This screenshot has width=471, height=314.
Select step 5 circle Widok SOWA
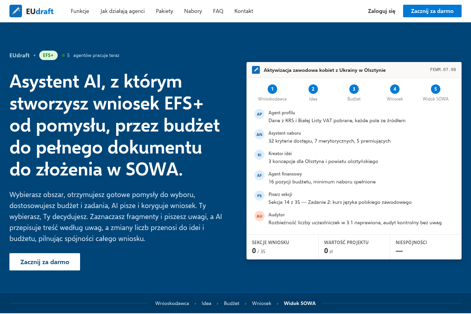pos(436,89)
